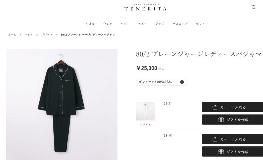Viewport: 263px width, 160px height.
Task: Open the ギフト menu
Action: click(200, 24)
